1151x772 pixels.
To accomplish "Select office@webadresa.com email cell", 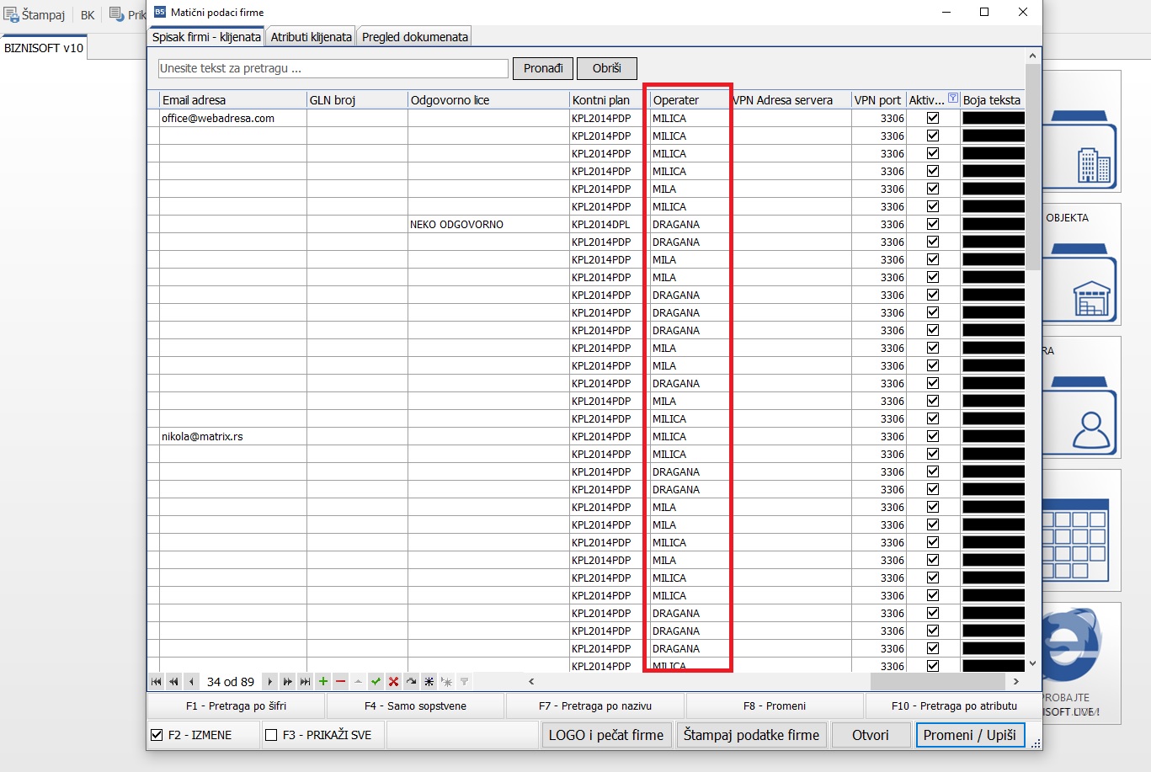I will pos(232,118).
